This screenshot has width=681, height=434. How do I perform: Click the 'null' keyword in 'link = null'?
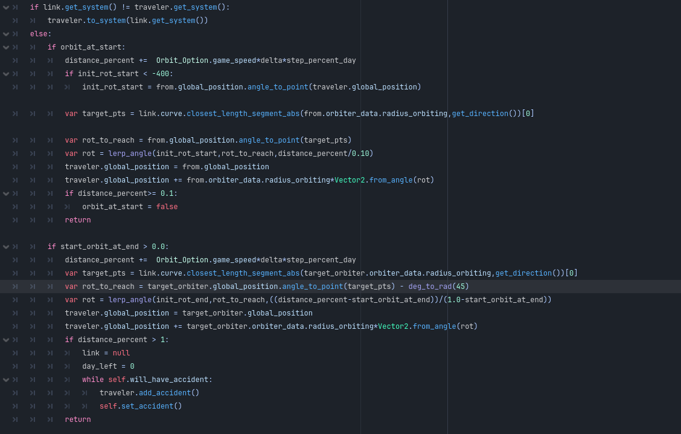(121, 353)
